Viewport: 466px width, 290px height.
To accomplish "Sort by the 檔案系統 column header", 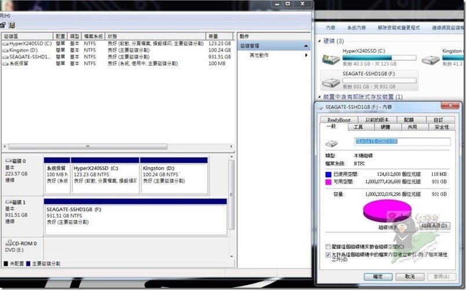I will [x=93, y=36].
